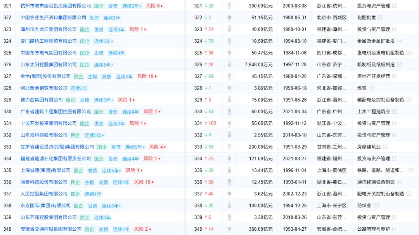Open 人民控股集团有限公司 company link
The width and height of the screenshot is (419, 235).
tap(44, 194)
